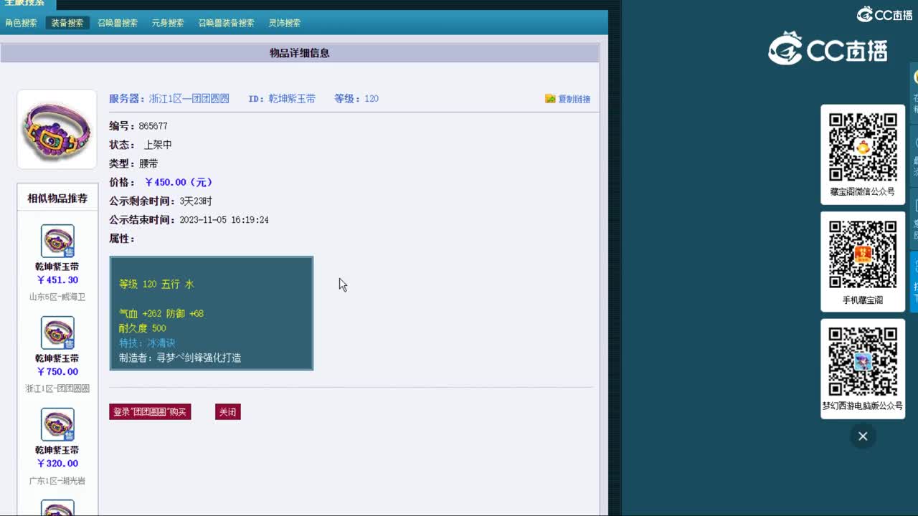Image resolution: width=918 pixels, height=516 pixels.
Task: Click the 浙江1区-团团圆圆 label in similar items
Action: (57, 388)
